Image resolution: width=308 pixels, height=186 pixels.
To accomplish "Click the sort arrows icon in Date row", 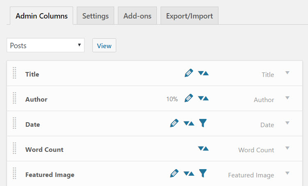I will (189, 123).
